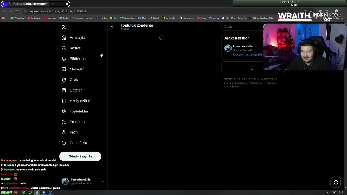The width and height of the screenshot is (347, 195).
Task: Click the browser forward arrow
Action: (x=10, y=11)
